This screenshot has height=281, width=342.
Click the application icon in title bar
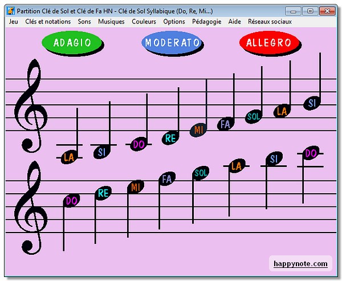tap(10, 11)
